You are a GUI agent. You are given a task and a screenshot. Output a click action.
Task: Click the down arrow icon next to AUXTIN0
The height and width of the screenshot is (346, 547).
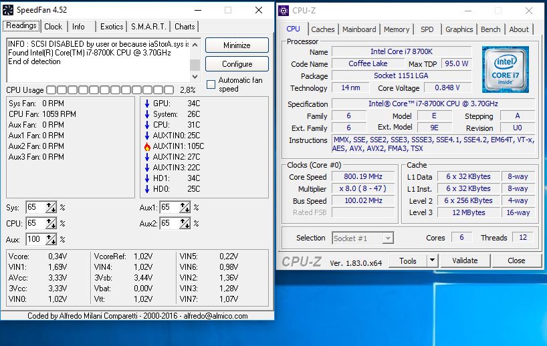(147, 136)
